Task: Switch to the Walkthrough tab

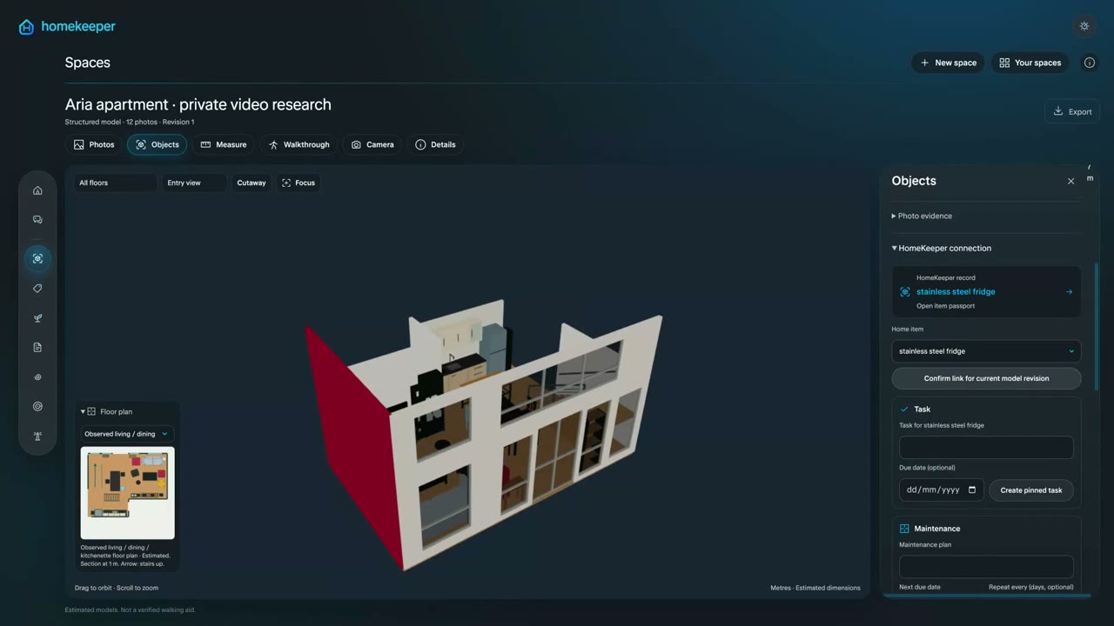Action: coord(299,144)
